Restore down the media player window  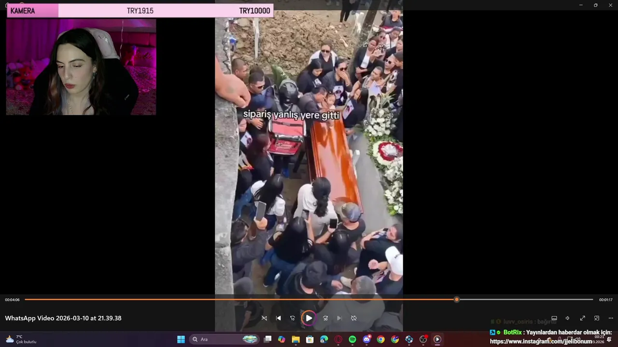point(596,5)
